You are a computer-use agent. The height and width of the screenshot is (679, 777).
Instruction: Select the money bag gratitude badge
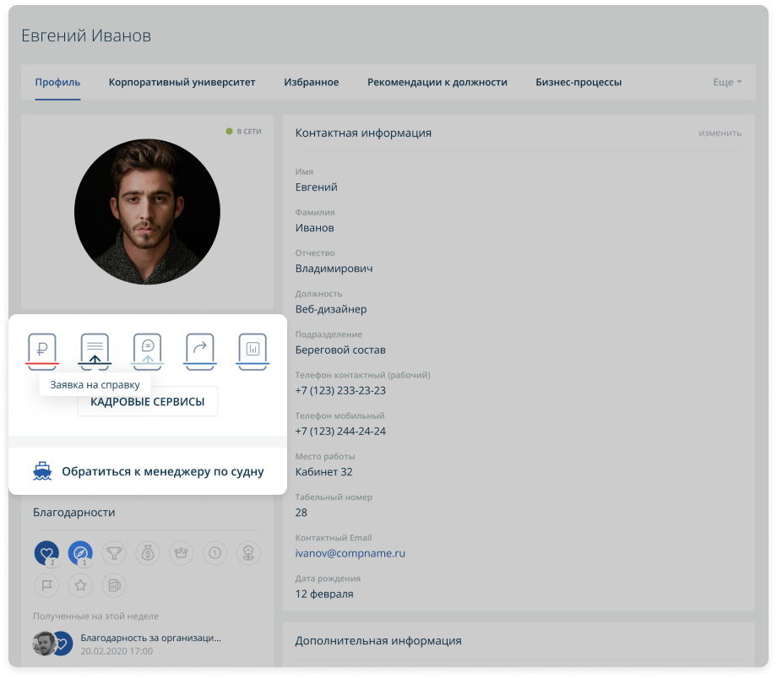(x=148, y=553)
